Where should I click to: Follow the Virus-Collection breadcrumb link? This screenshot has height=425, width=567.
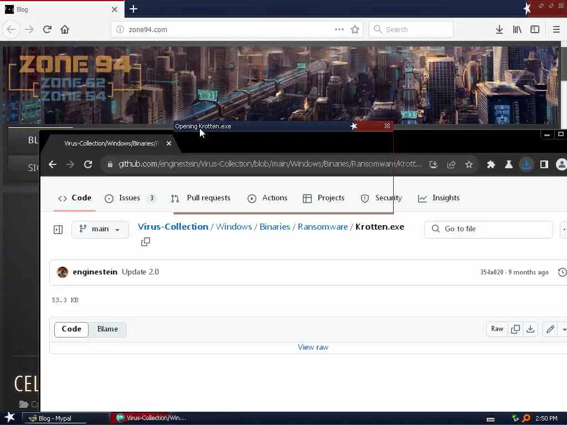click(x=173, y=227)
